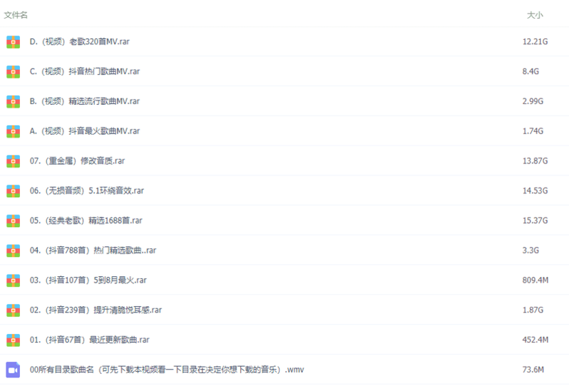Click the archive icon for 抖音热门歌曲MV.rar

tap(13, 72)
